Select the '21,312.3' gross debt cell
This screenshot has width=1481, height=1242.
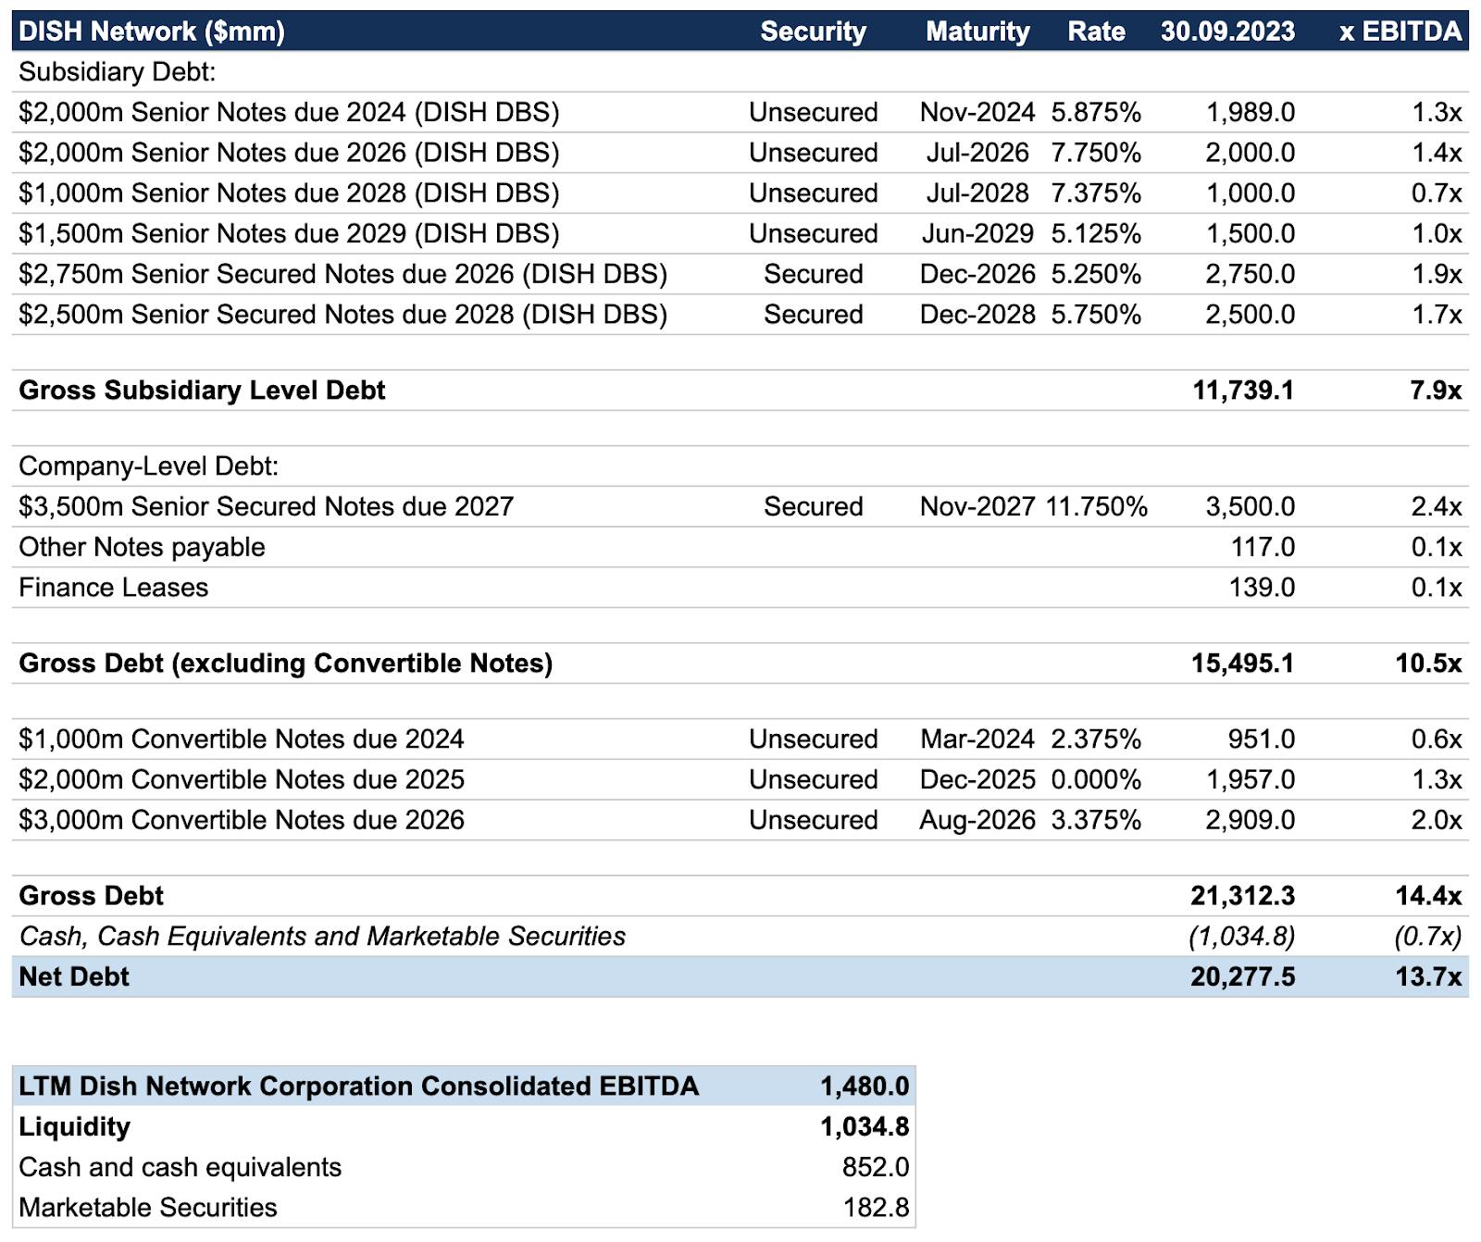click(1243, 896)
